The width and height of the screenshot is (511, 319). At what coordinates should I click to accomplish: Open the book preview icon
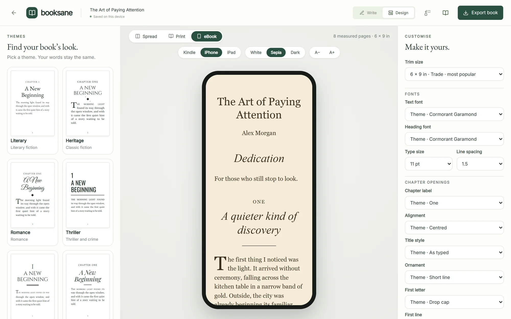445,13
